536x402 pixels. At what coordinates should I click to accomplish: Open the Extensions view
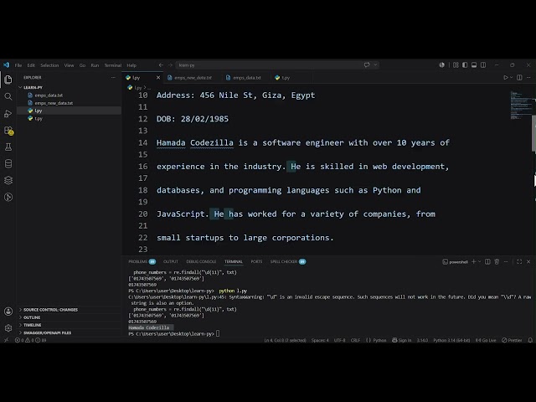(x=8, y=131)
